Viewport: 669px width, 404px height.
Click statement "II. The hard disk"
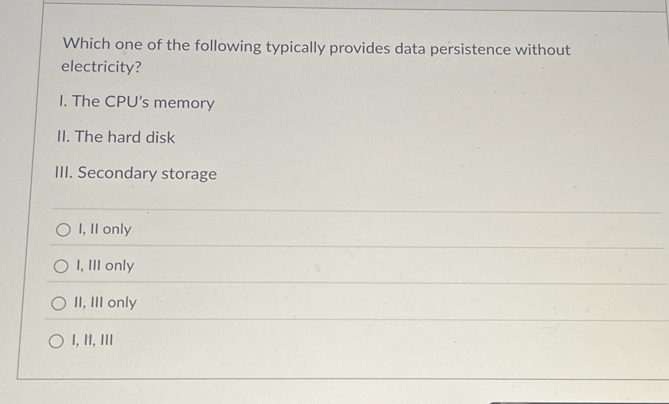[116, 137]
